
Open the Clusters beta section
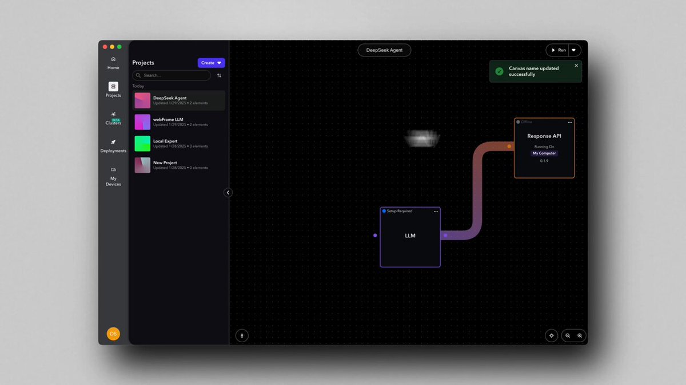point(113,118)
